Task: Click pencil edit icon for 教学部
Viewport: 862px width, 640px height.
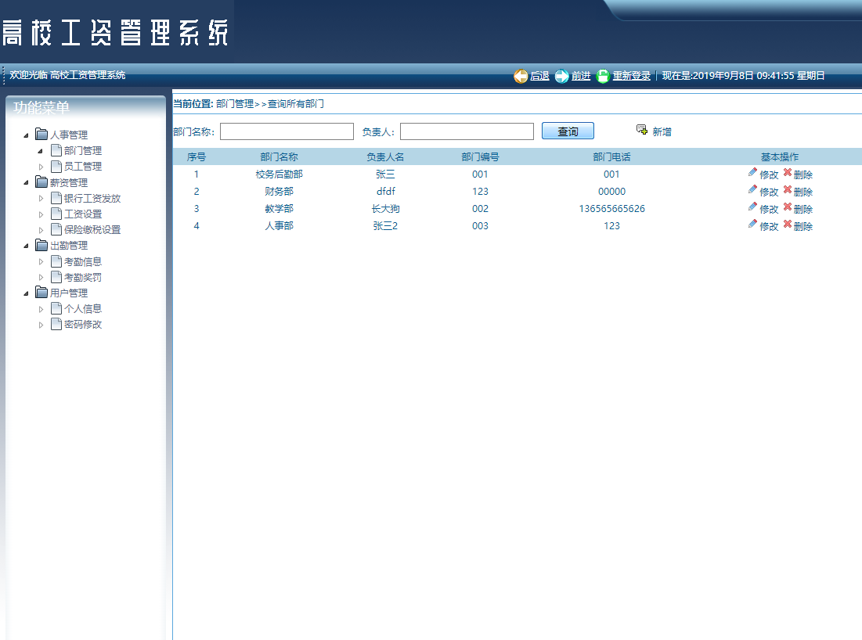Action: click(752, 207)
